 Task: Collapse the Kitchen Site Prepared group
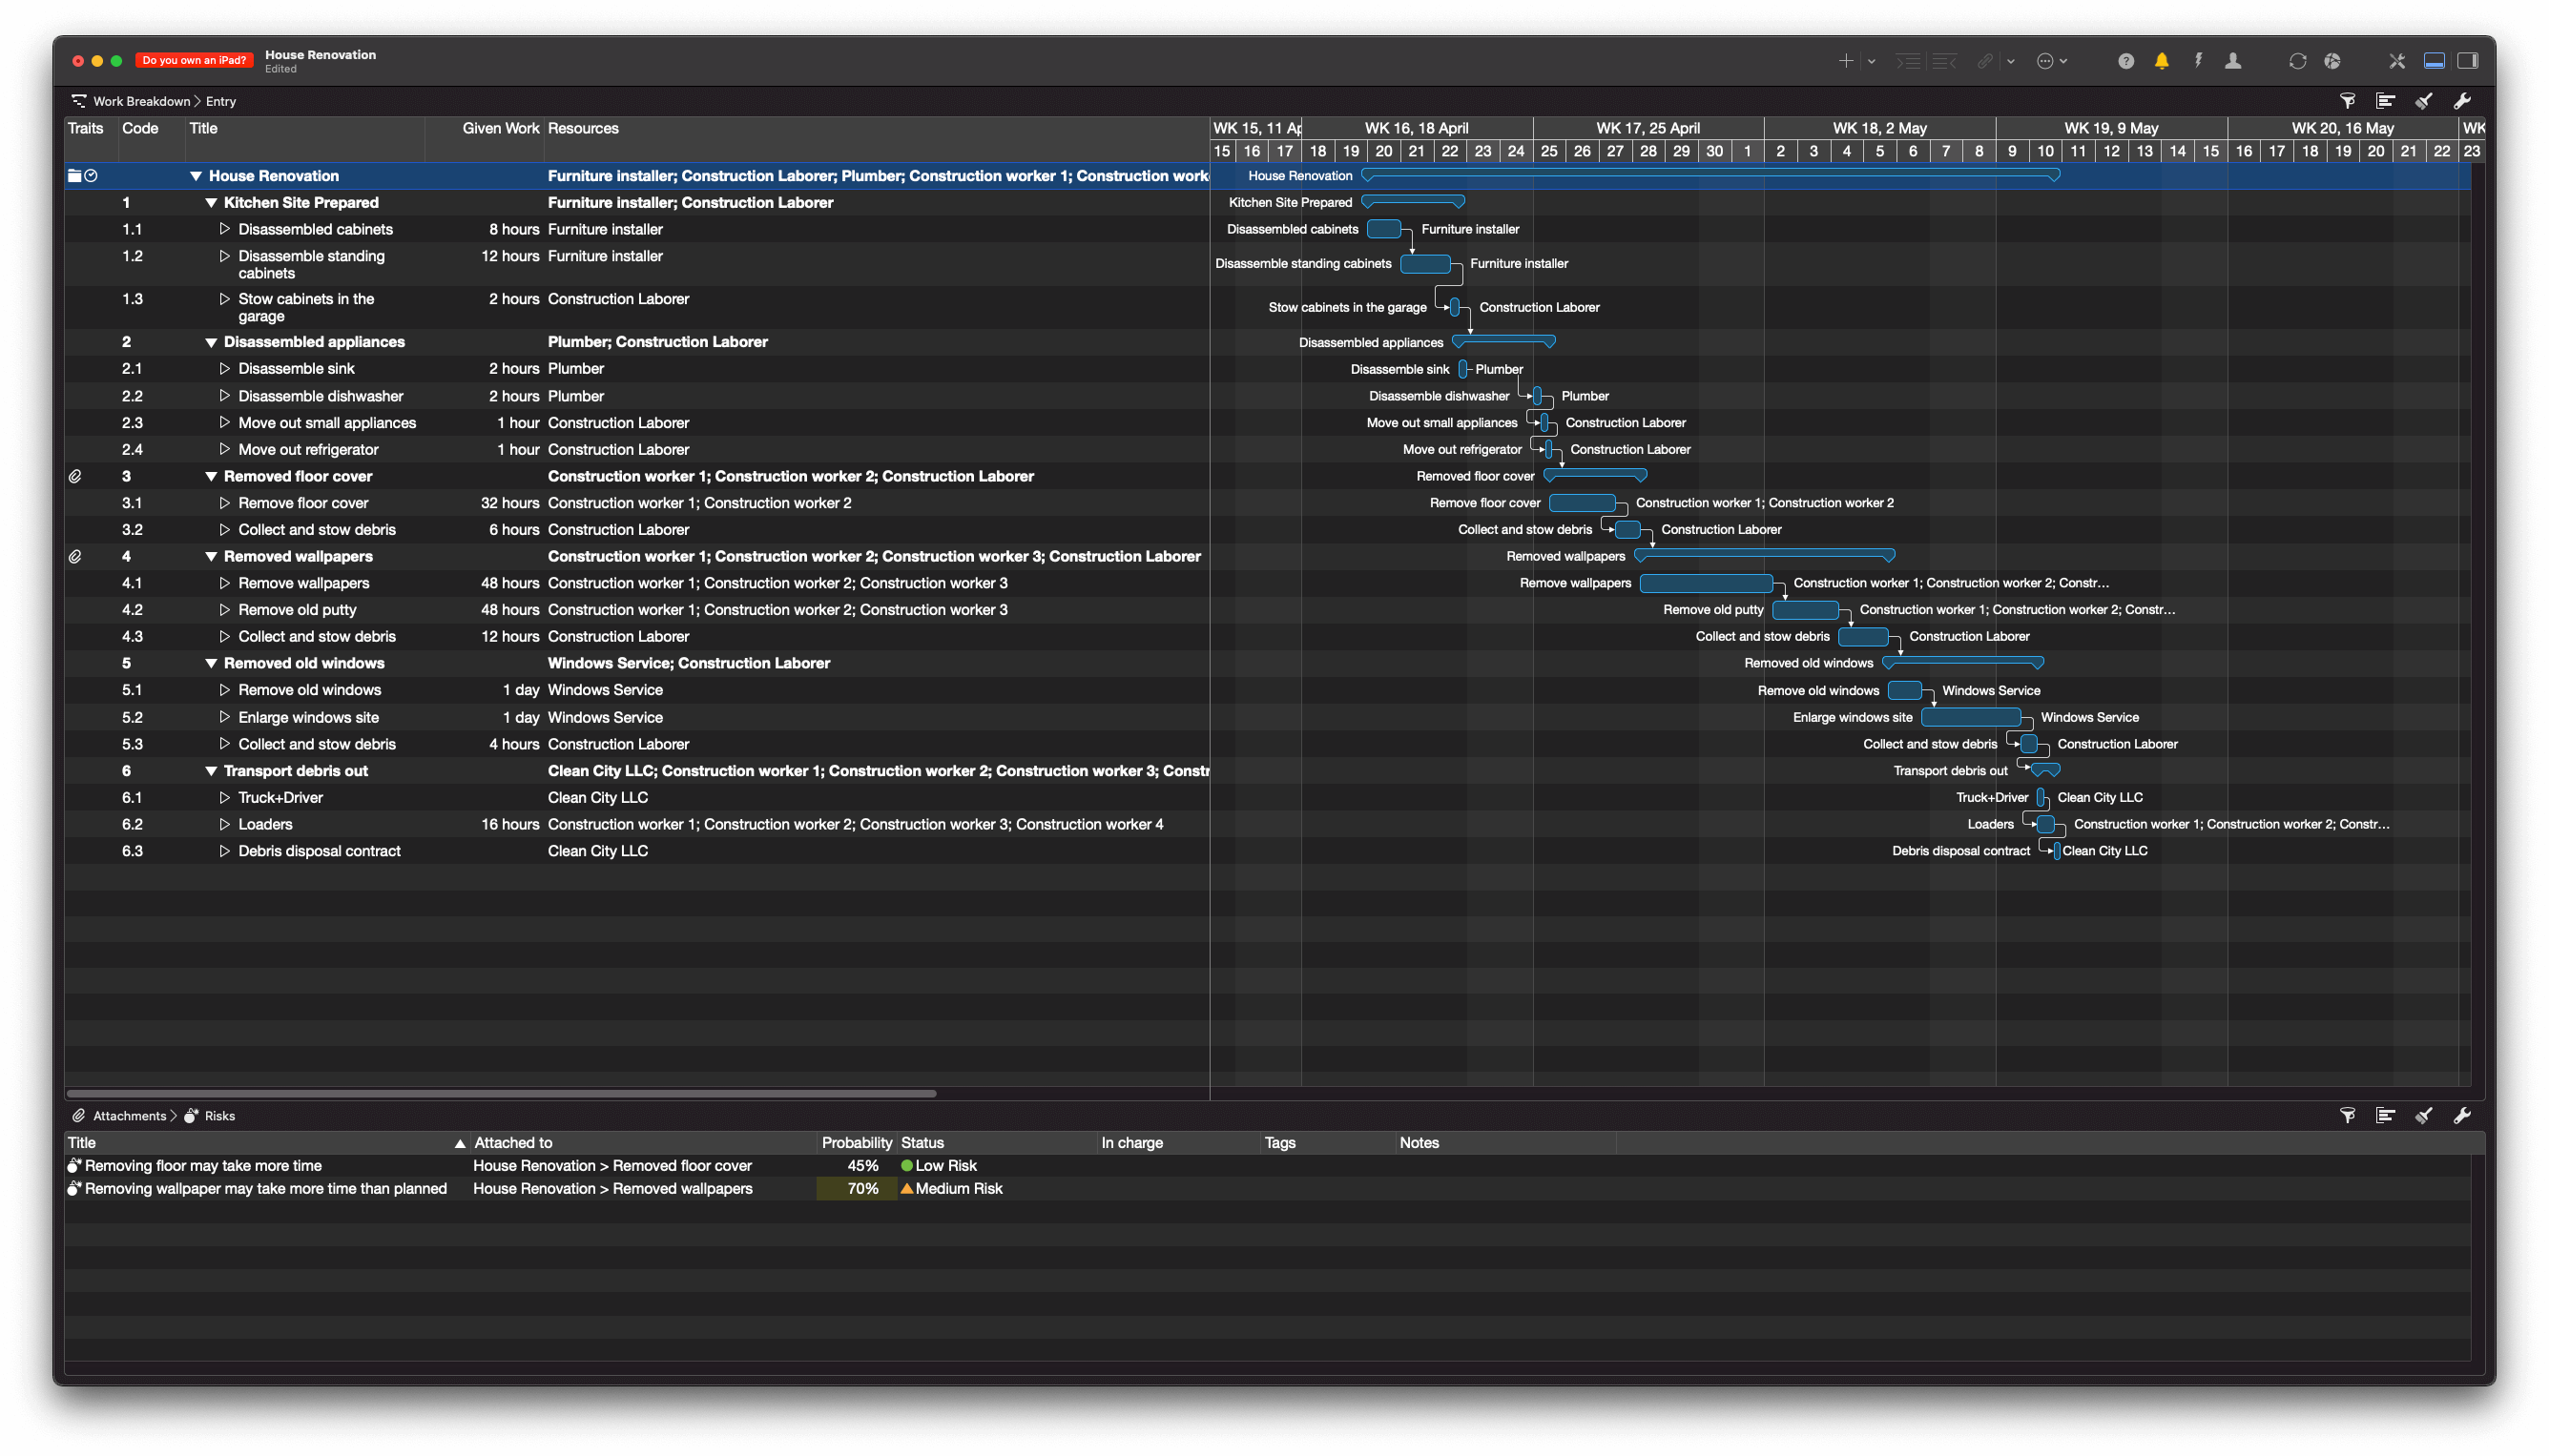[211, 203]
